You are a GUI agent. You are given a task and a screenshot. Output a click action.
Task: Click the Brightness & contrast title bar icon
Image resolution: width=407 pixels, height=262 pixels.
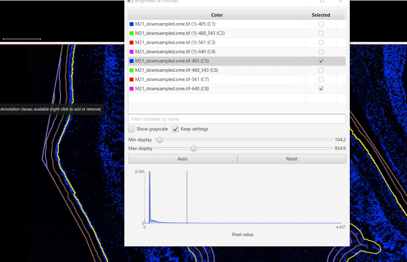[130, 1]
